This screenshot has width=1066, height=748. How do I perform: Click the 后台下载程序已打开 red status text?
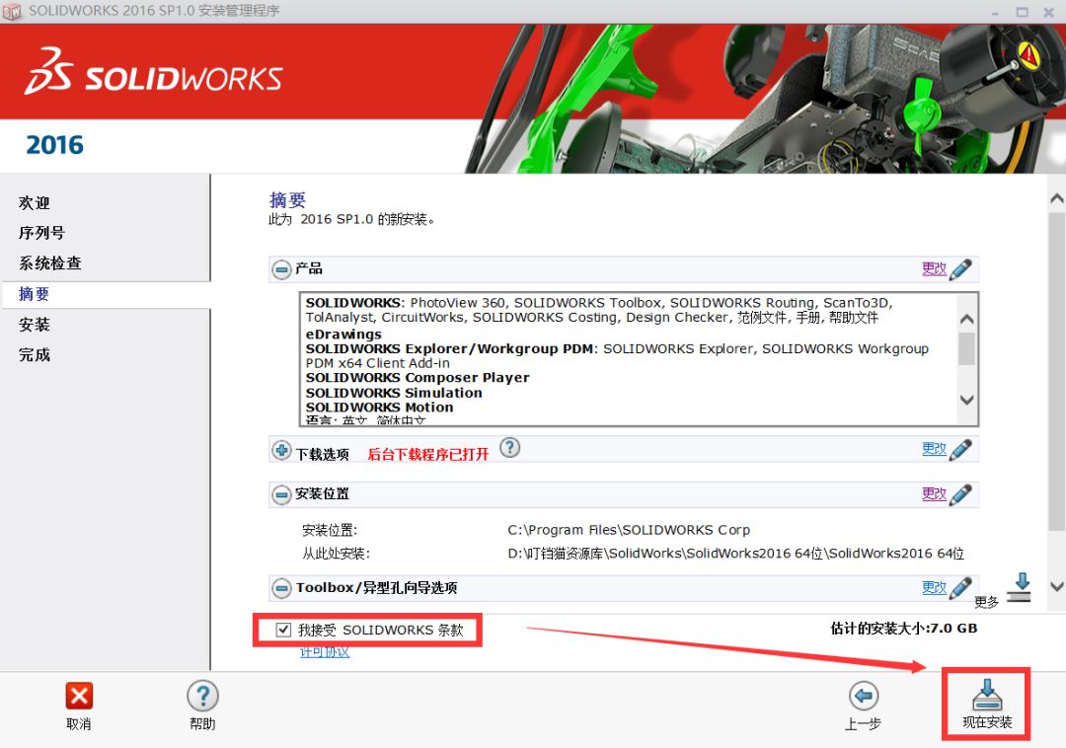[x=428, y=455]
